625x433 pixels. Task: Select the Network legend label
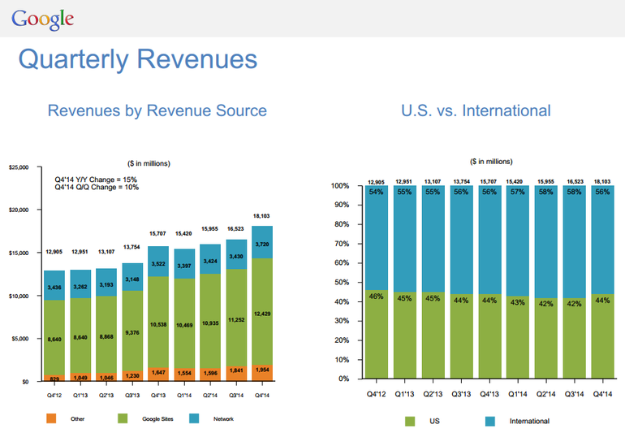[x=223, y=418]
